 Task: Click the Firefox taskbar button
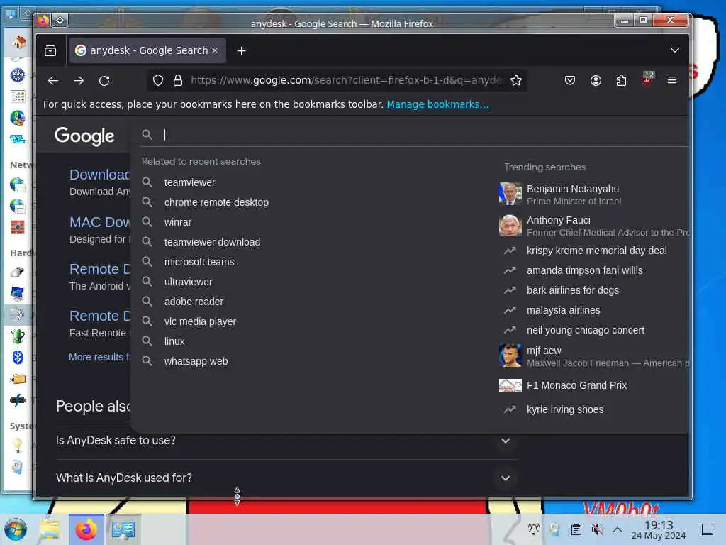coord(86,529)
